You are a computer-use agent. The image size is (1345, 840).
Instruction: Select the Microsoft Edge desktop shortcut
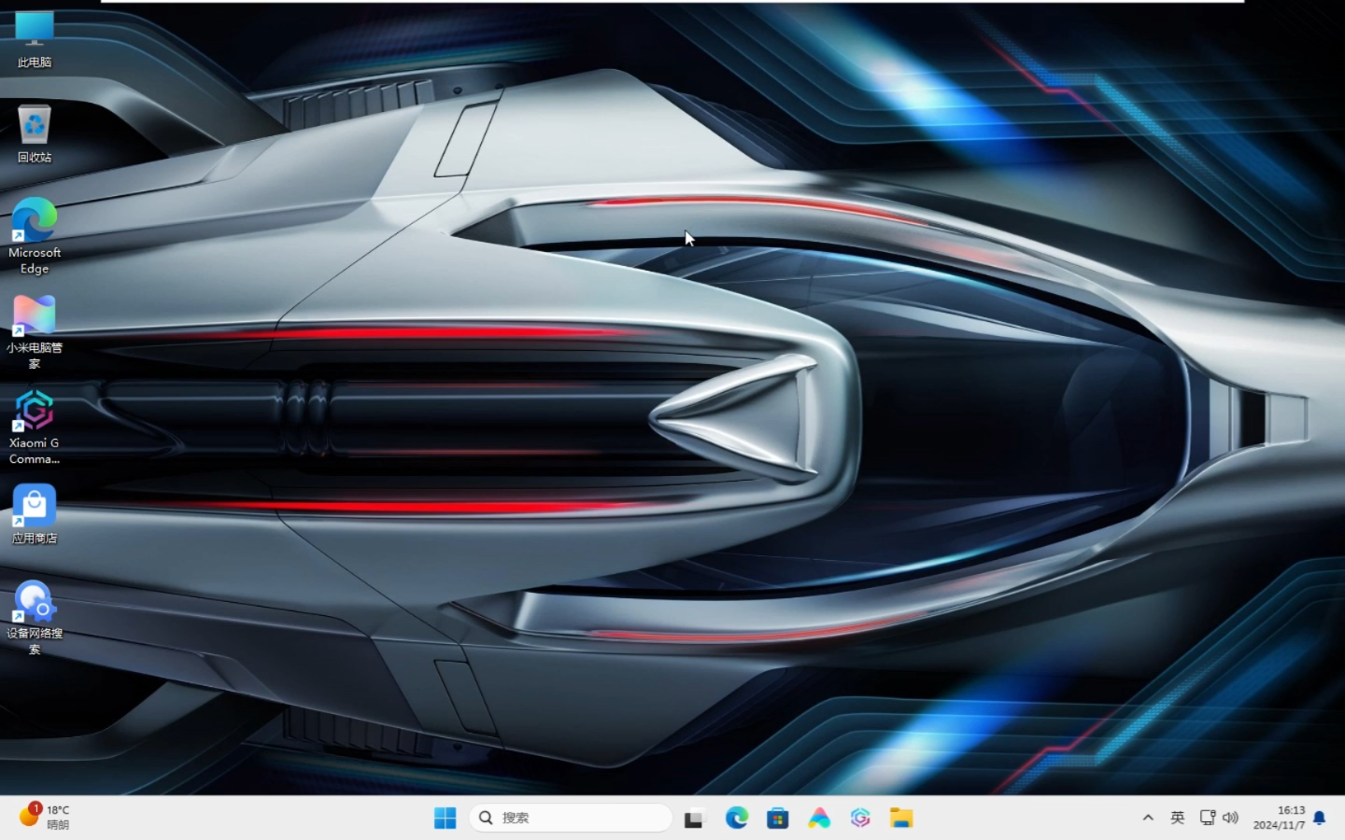click(35, 236)
